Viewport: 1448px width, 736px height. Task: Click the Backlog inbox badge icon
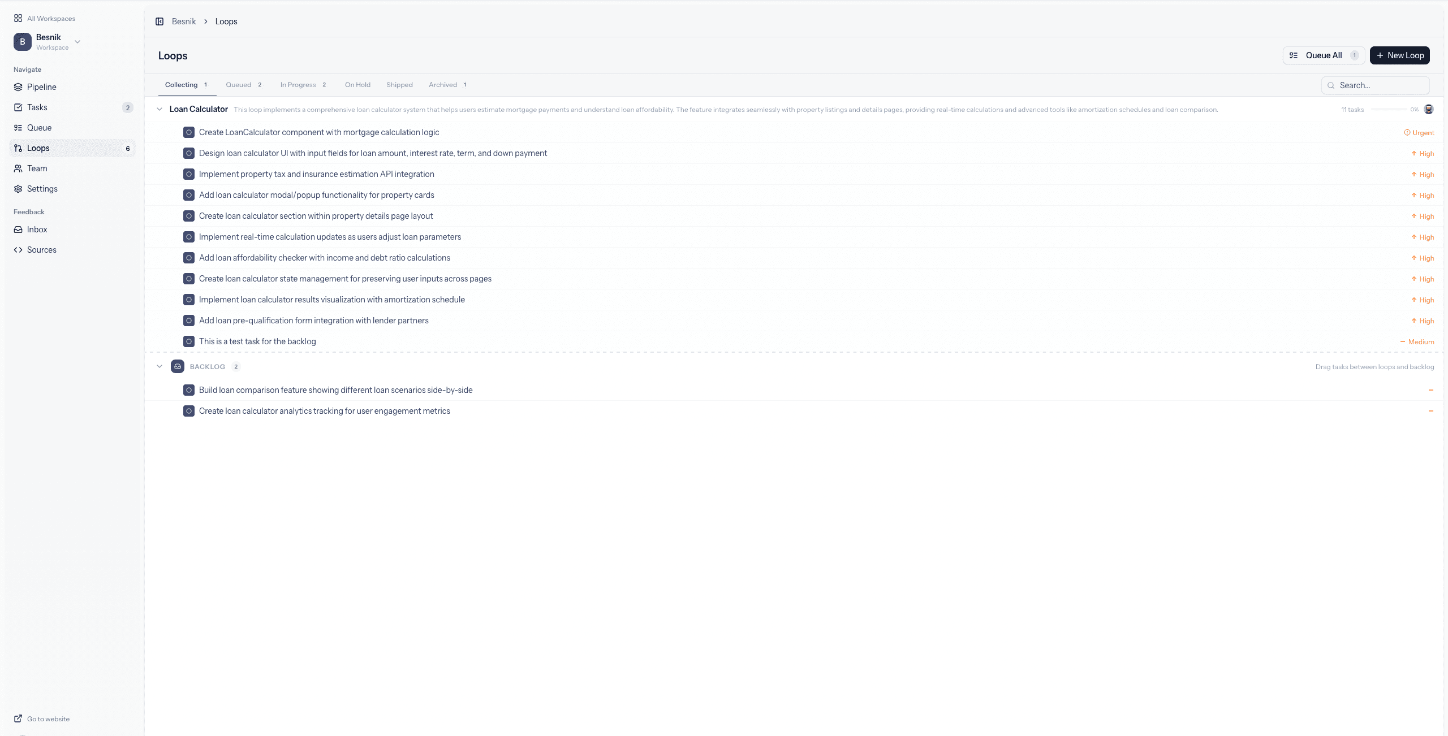click(x=177, y=366)
